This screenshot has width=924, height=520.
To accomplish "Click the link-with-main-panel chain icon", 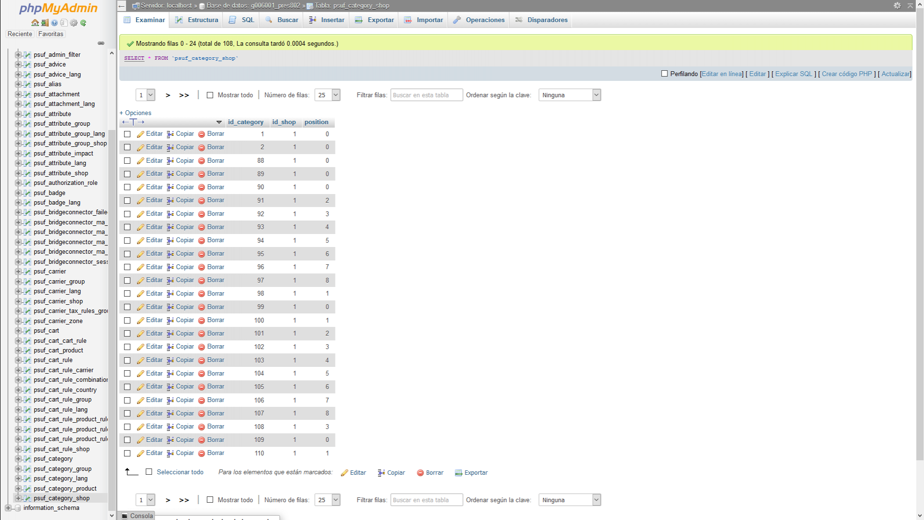I will (x=101, y=43).
